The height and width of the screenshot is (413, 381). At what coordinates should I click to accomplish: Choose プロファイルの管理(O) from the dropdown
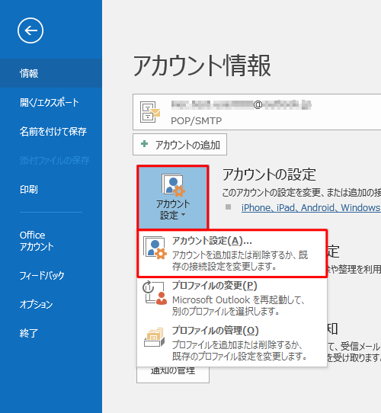(232, 343)
